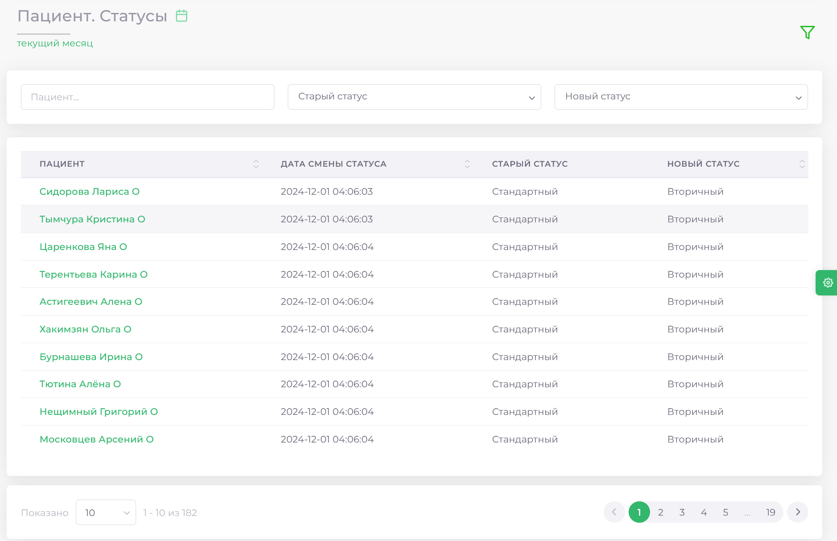This screenshot has width=837, height=541.
Task: Click the Старый статус column header
Action: coord(530,164)
